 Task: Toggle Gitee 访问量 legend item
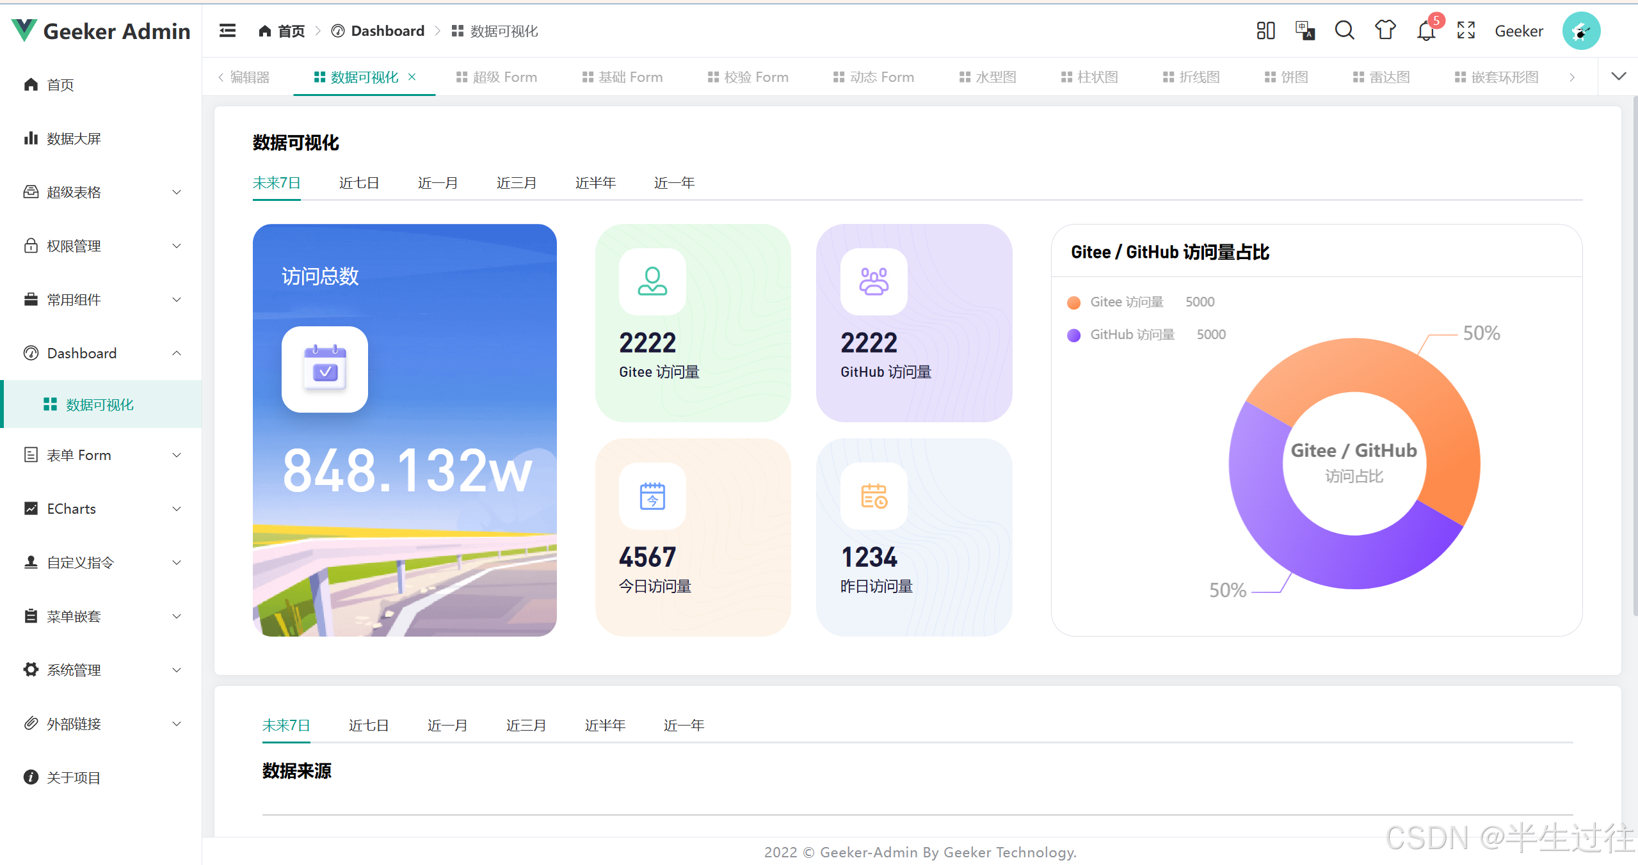click(1126, 302)
